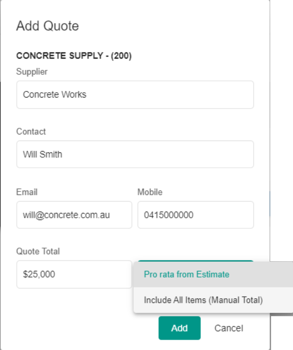Image resolution: width=293 pixels, height=350 pixels.
Task: Click the CONCRETE SUPPLY - (200) heading
Action: pos(74,56)
